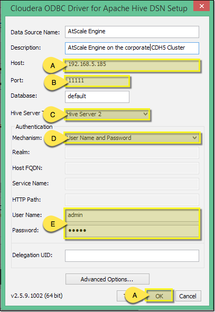Click the Realm input field
The width and height of the screenshot is (215, 312).
pyautogui.click(x=132, y=153)
